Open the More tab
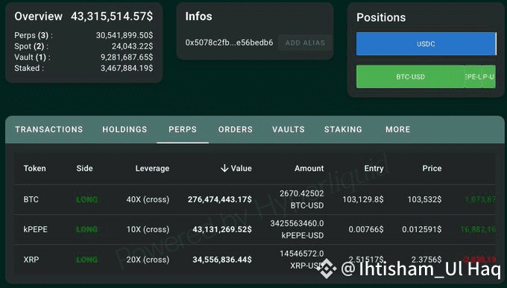 397,129
